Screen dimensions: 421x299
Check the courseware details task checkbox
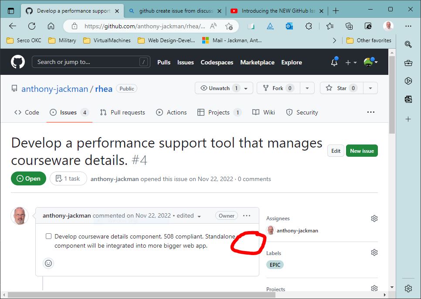coord(48,236)
